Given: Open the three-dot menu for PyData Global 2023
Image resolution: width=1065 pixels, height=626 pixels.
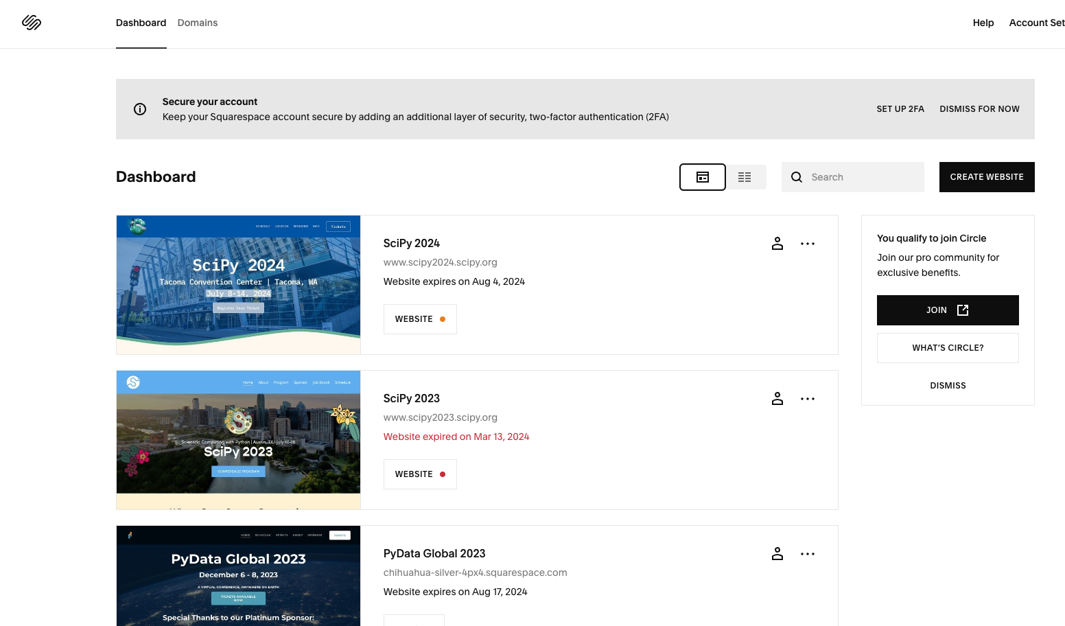Looking at the screenshot, I should tap(808, 554).
